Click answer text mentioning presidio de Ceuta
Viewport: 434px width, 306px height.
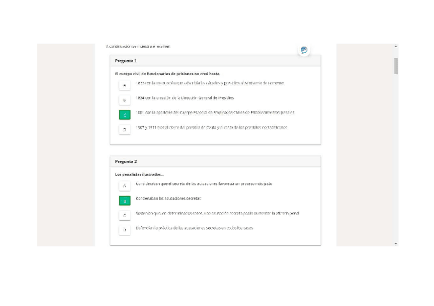[x=211, y=127]
